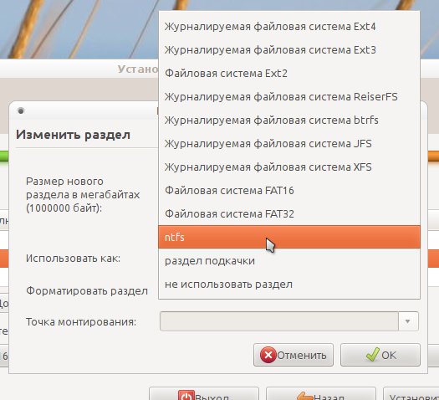Confirm with the OK button
439x400 pixels.
[380, 355]
